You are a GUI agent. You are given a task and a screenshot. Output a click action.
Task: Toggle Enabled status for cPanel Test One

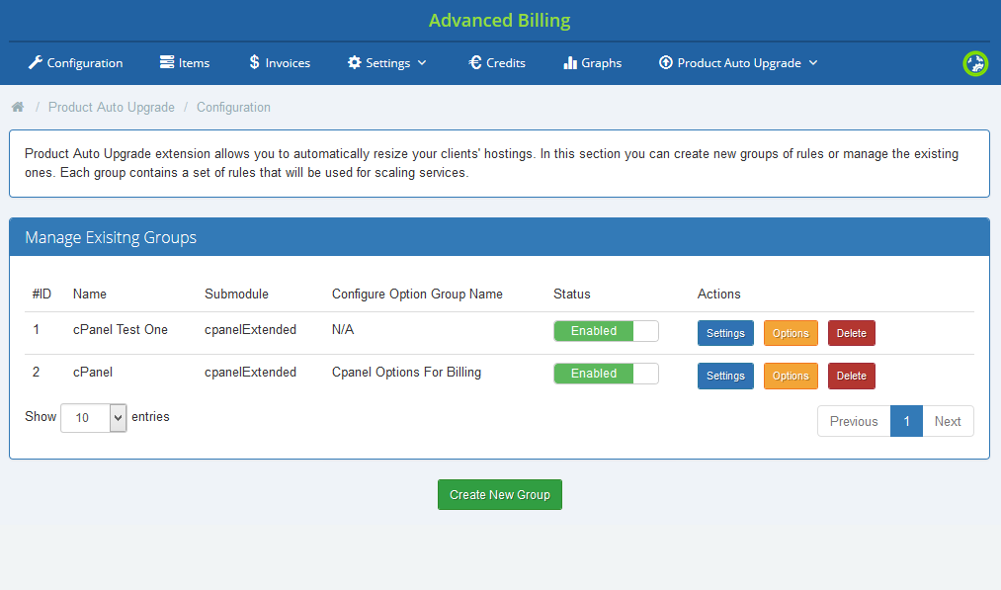pyautogui.click(x=606, y=331)
